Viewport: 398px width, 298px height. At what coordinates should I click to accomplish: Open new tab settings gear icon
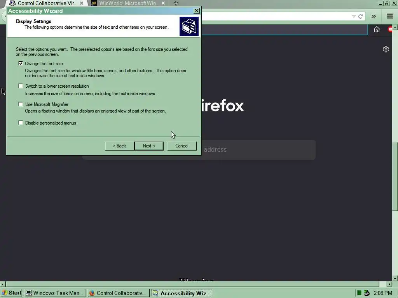click(x=386, y=49)
